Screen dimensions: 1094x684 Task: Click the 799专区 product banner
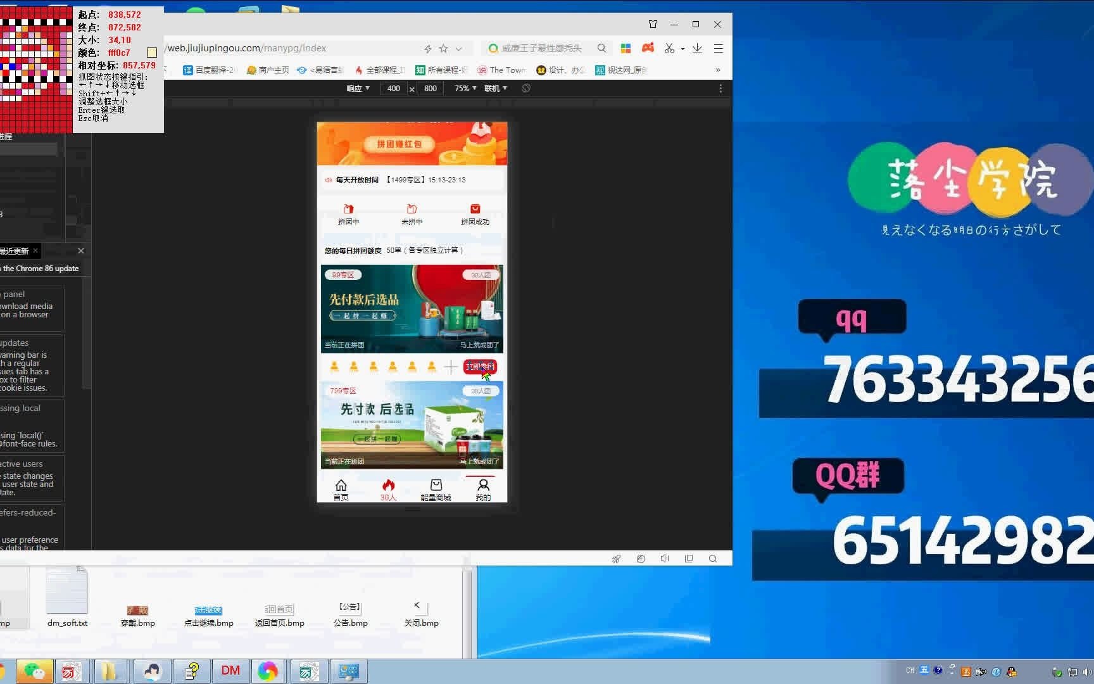pyautogui.click(x=412, y=425)
